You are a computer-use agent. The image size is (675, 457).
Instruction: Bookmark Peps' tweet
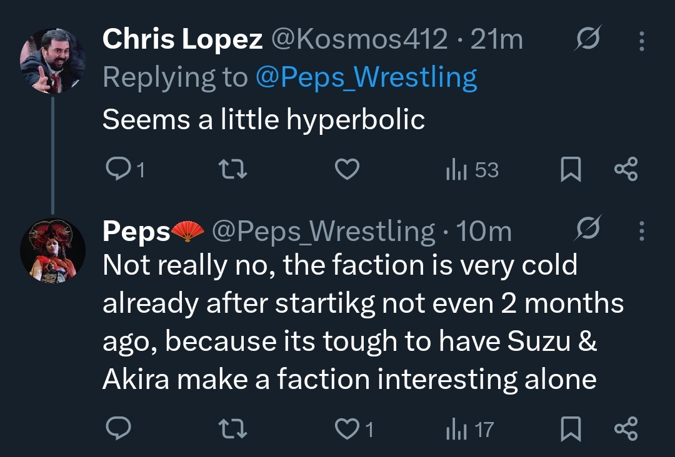(x=570, y=428)
